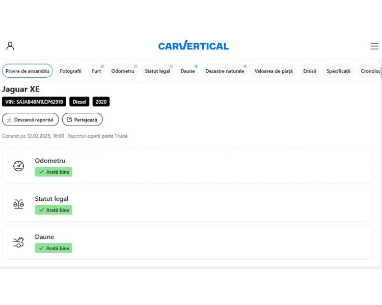Open the Daune card title
382x305 pixels.
coord(44,237)
